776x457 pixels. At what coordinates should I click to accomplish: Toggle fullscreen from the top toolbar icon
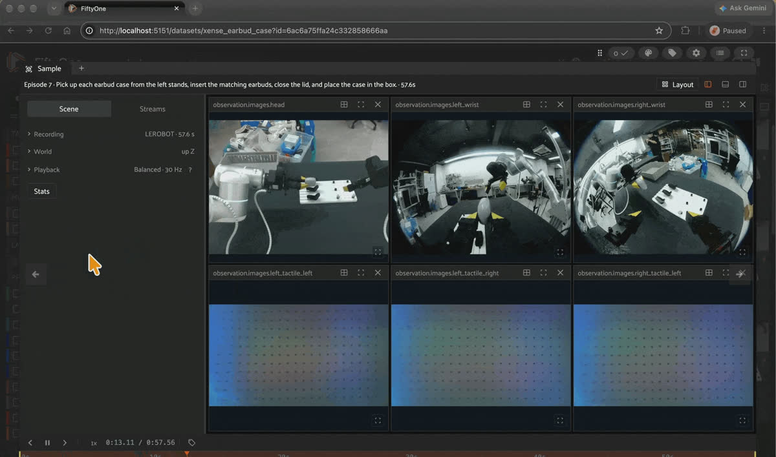point(744,53)
